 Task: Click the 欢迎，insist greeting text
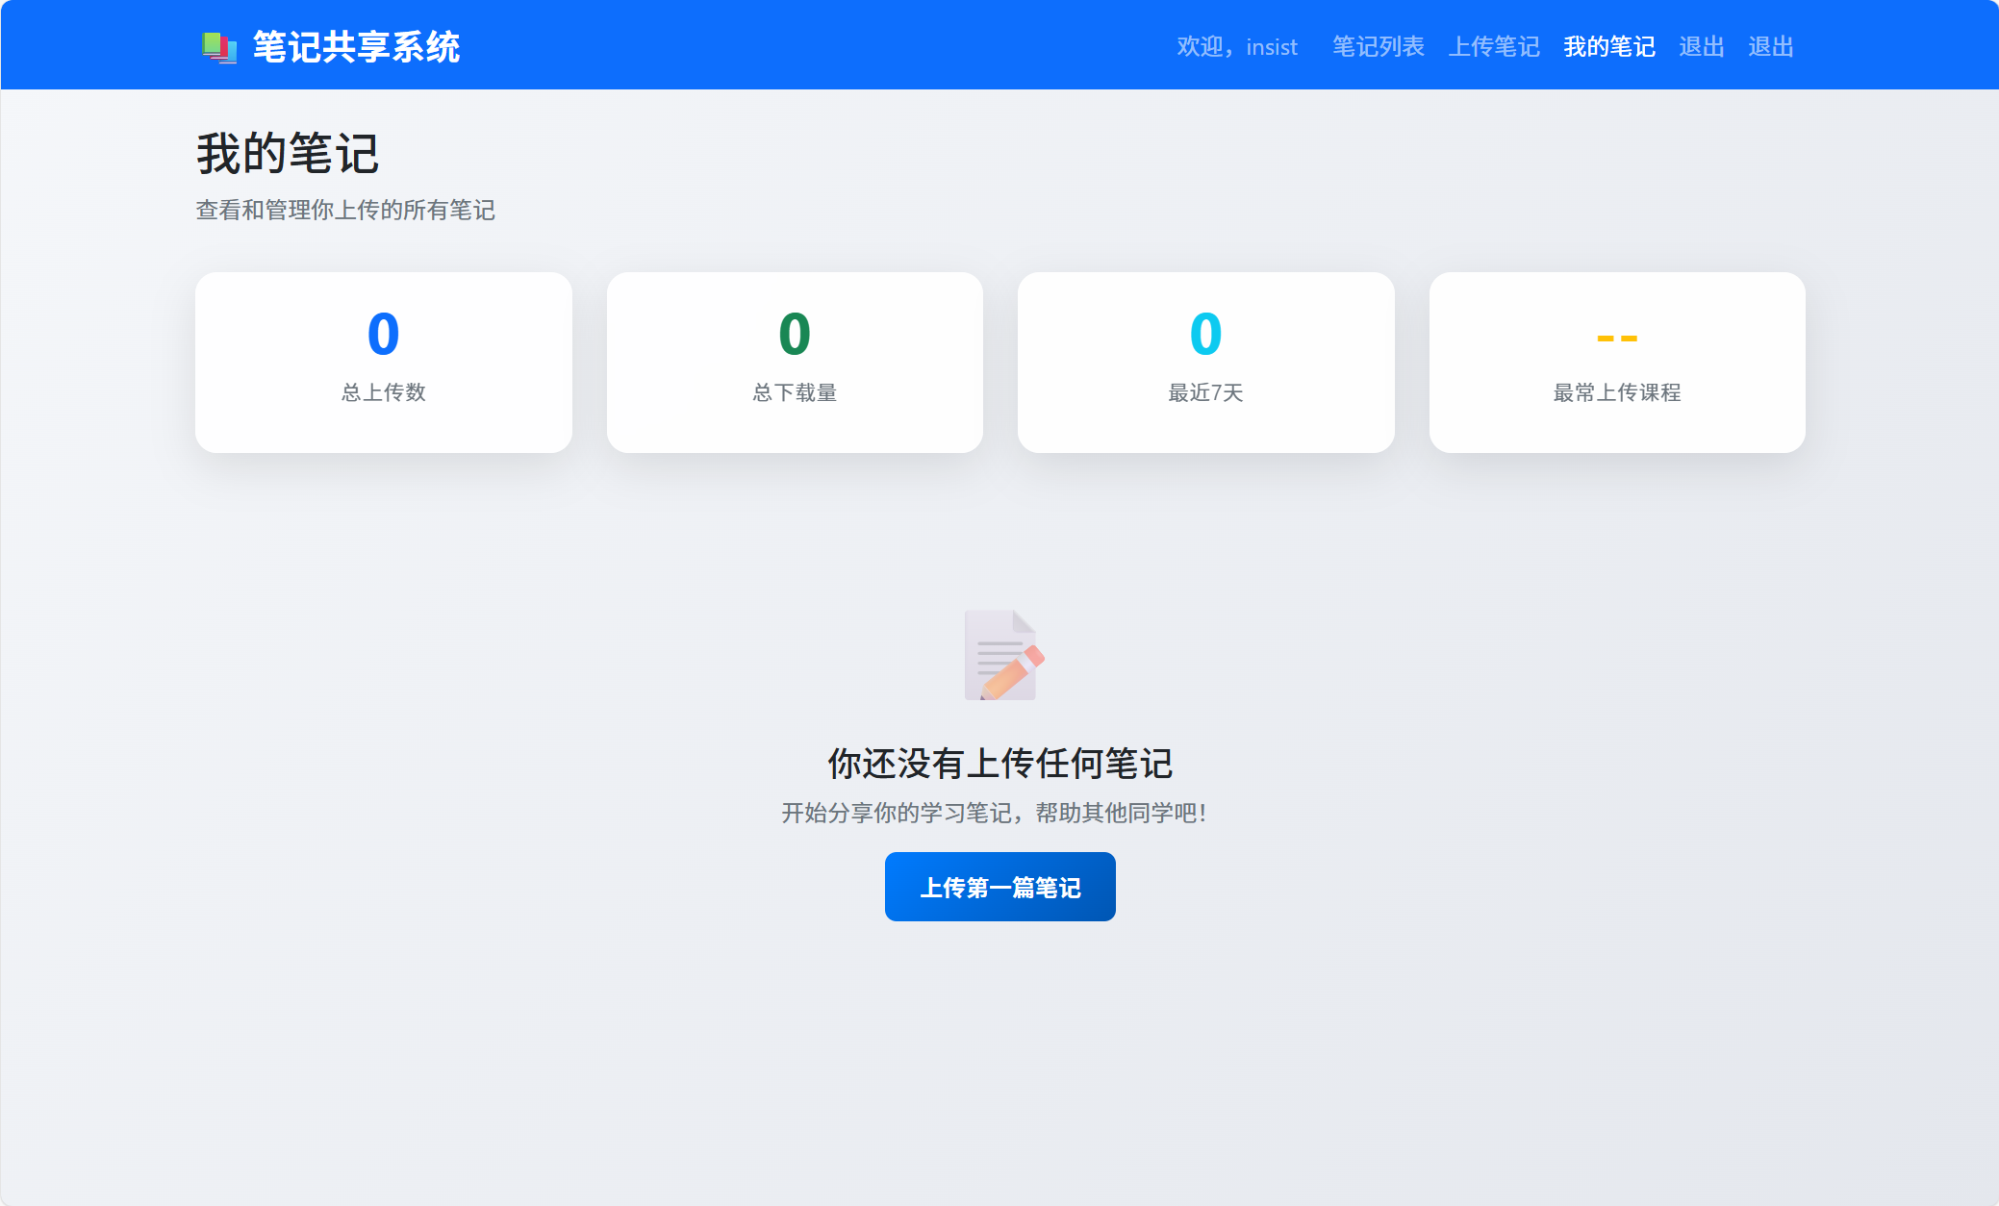pos(1237,47)
